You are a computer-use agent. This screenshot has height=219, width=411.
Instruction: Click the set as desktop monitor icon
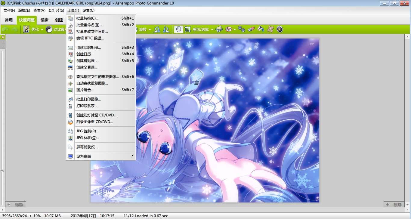tap(70, 156)
